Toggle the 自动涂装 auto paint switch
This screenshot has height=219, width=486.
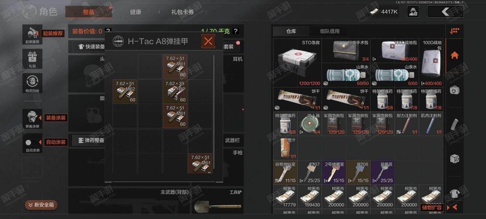[32, 142]
